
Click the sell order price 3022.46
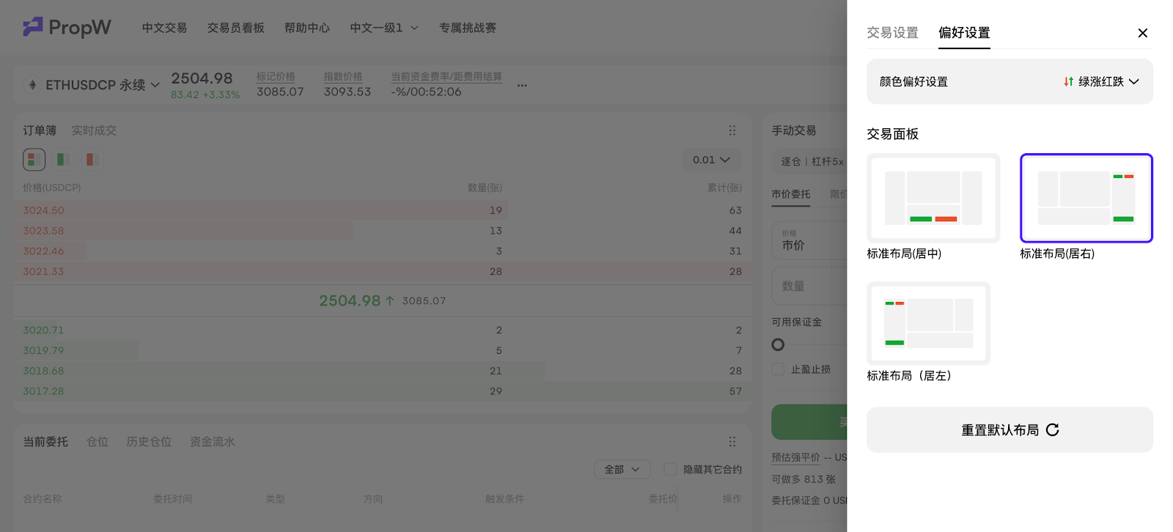pyautogui.click(x=43, y=251)
